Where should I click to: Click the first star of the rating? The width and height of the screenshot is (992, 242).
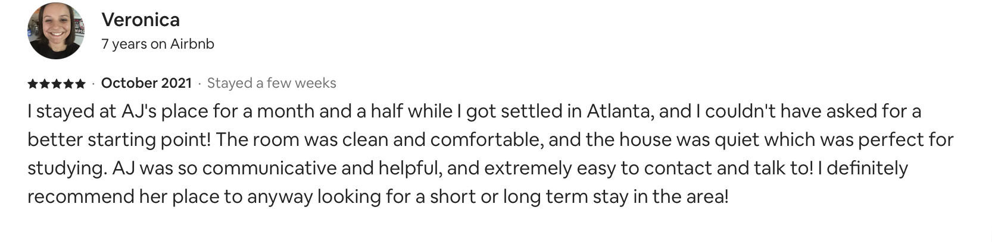pos(32,84)
